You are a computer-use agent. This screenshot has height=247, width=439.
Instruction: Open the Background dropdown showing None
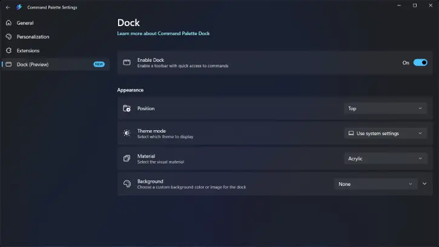375,184
